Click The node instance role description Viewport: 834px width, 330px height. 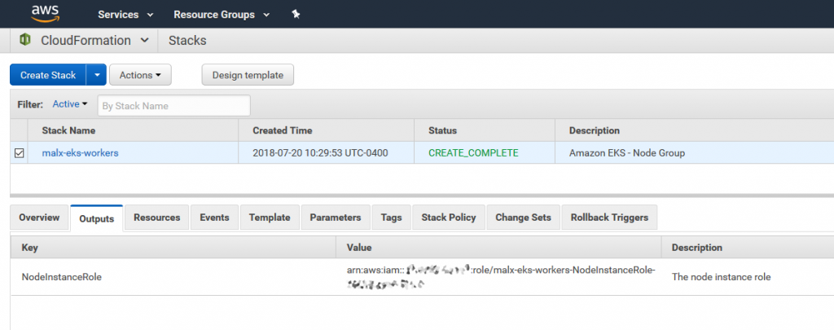point(722,277)
